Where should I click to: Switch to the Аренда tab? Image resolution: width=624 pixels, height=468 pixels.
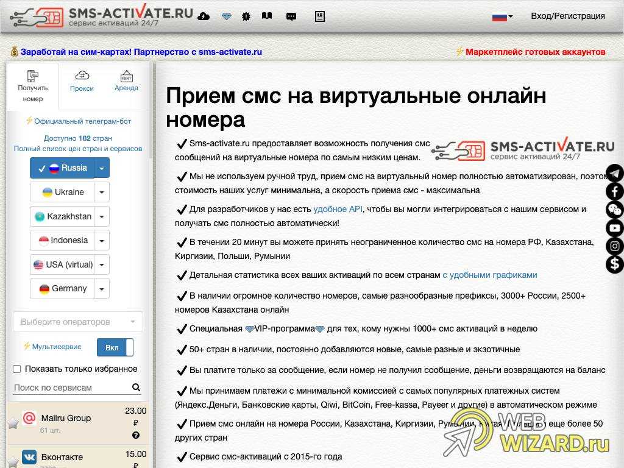[x=126, y=82]
